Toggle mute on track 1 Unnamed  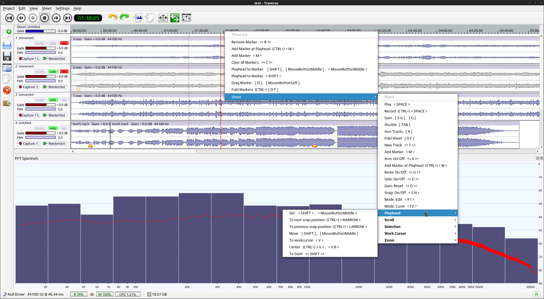(x=40, y=43)
